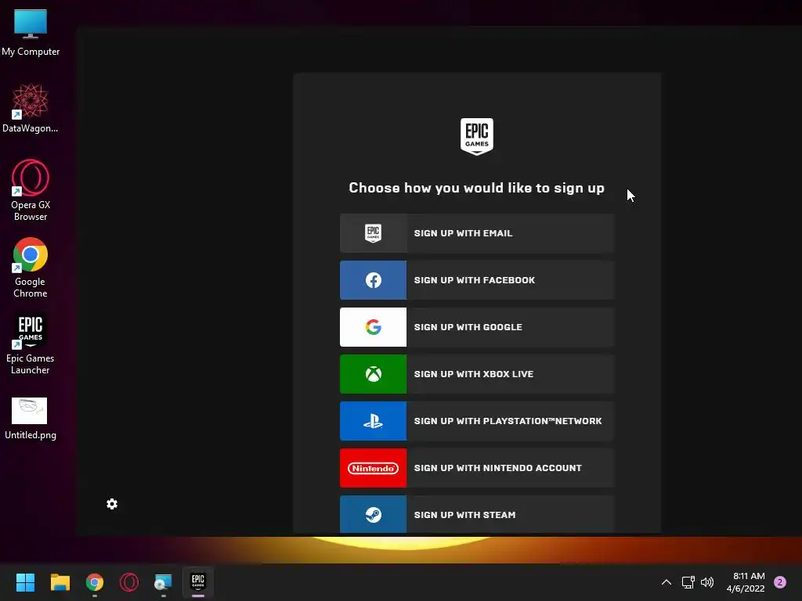The height and width of the screenshot is (601, 802).
Task: Open Google Chrome from the taskbar
Action: (95, 582)
